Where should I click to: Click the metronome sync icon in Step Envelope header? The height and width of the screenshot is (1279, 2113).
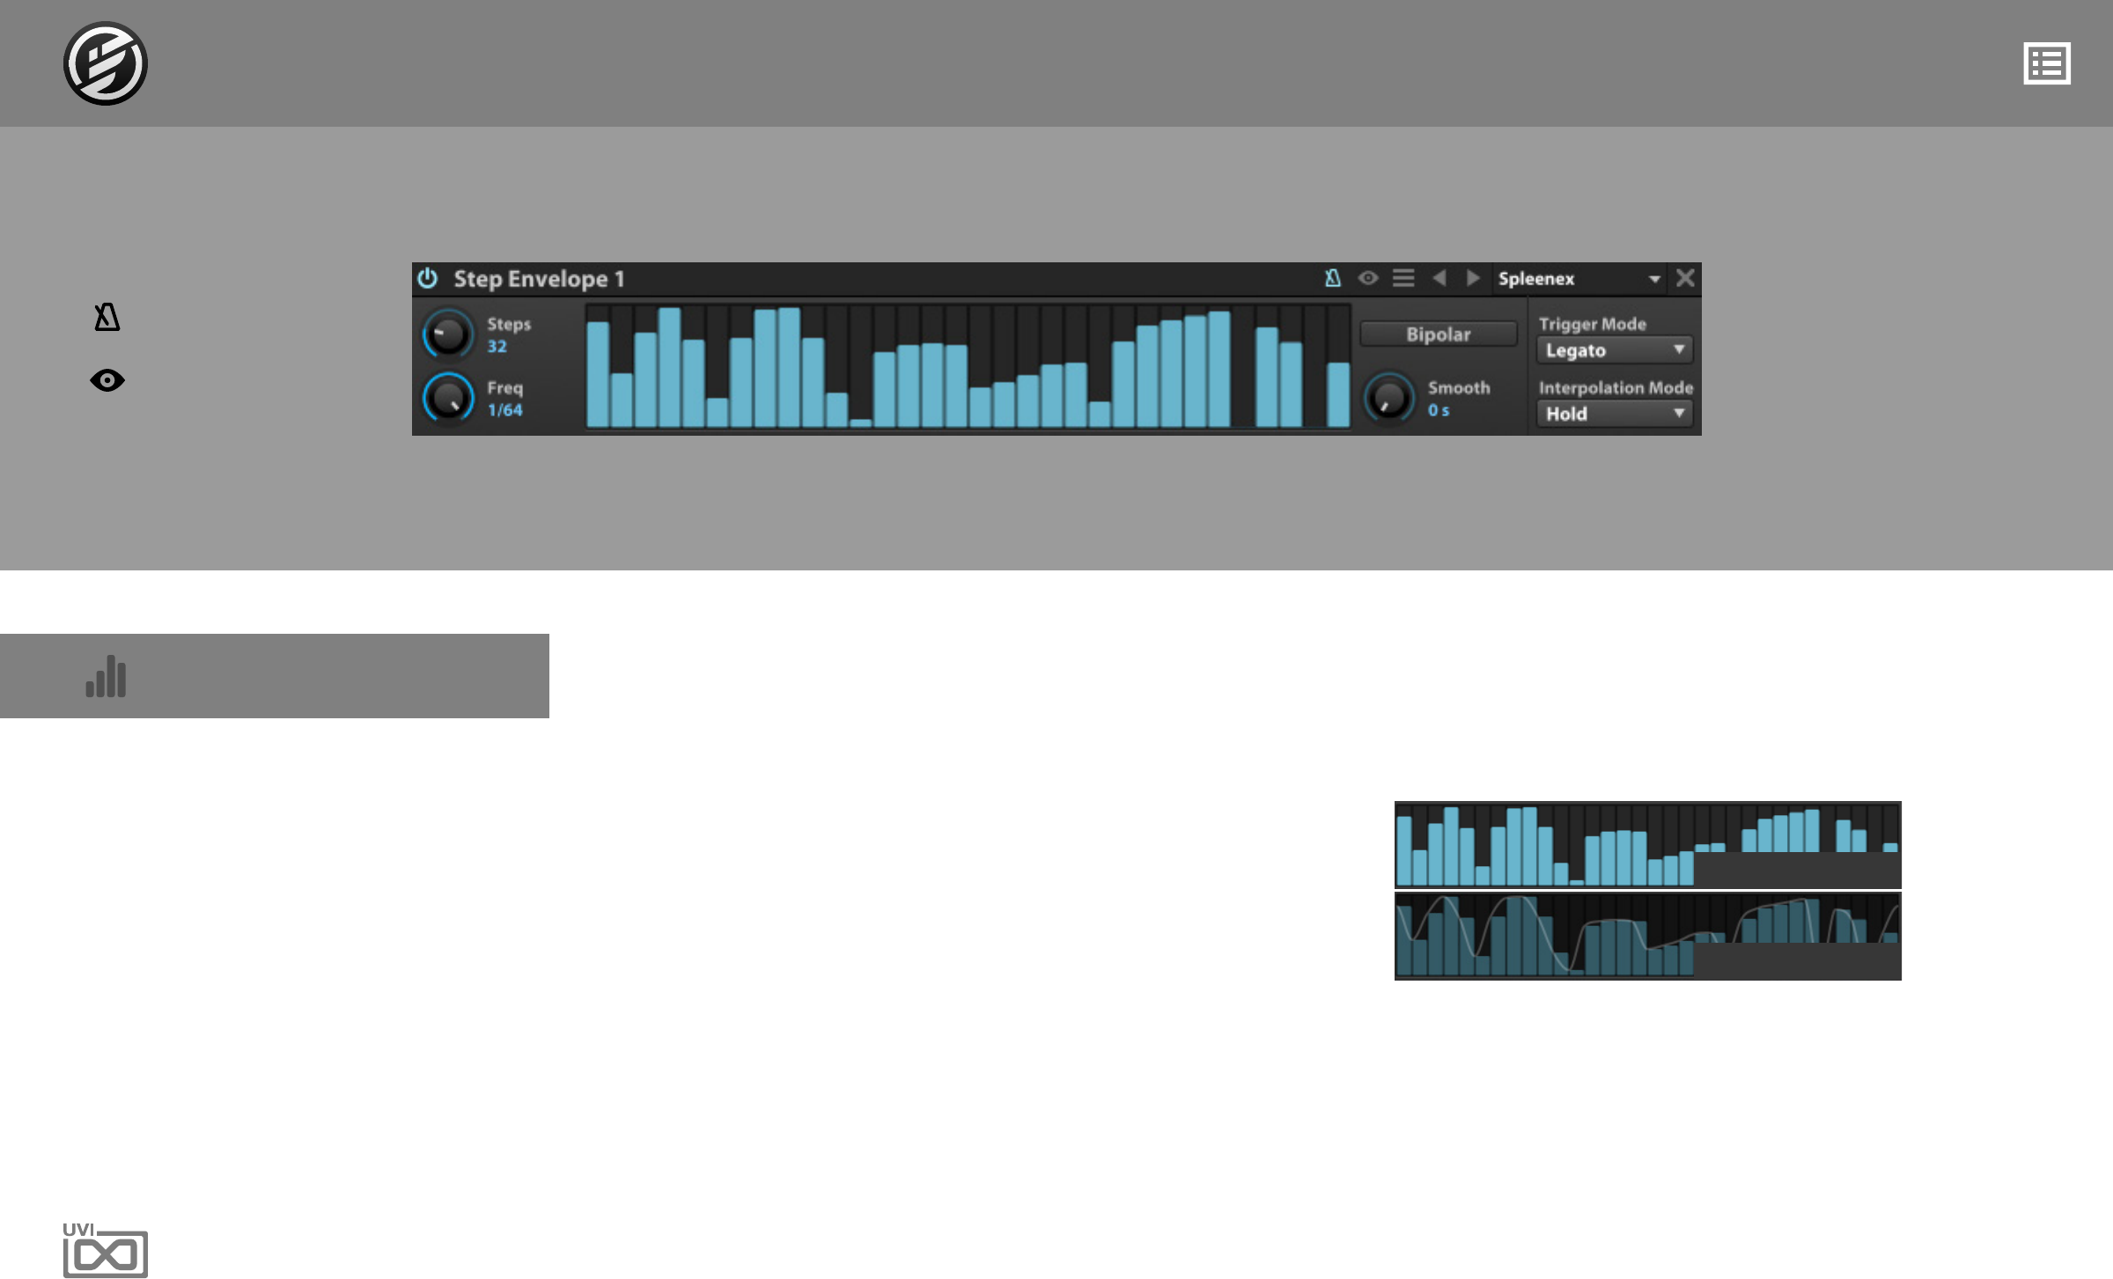(x=1332, y=278)
